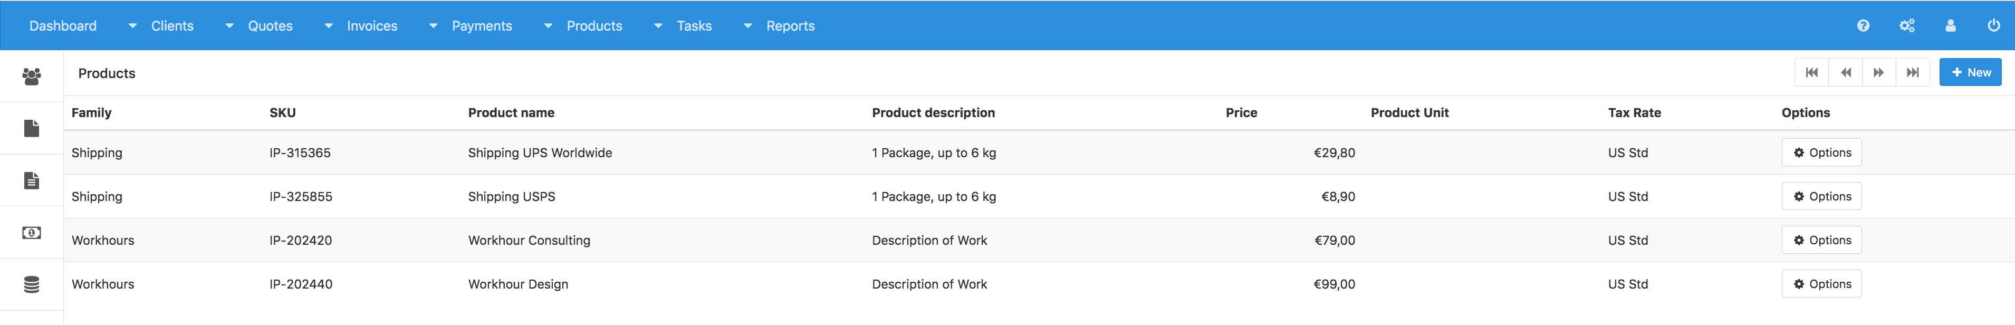Open the payments money sidebar icon

[31, 233]
